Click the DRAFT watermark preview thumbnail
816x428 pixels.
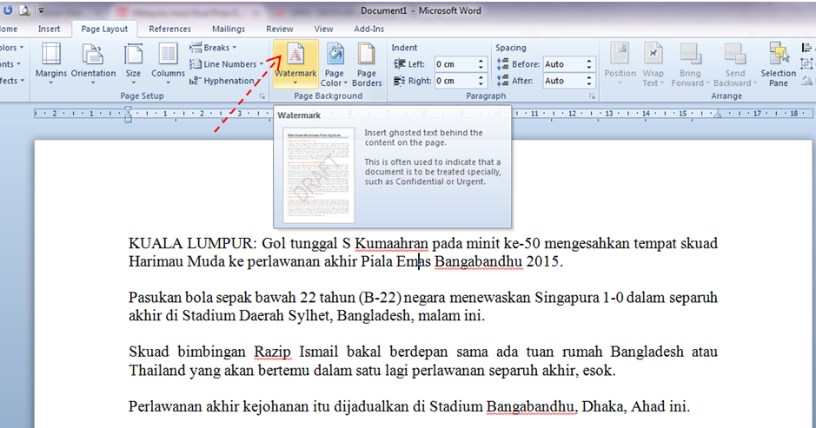click(x=318, y=175)
